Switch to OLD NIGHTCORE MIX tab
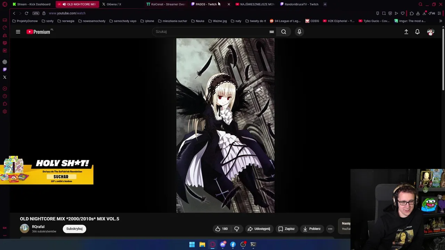The image size is (445, 250). [77, 4]
